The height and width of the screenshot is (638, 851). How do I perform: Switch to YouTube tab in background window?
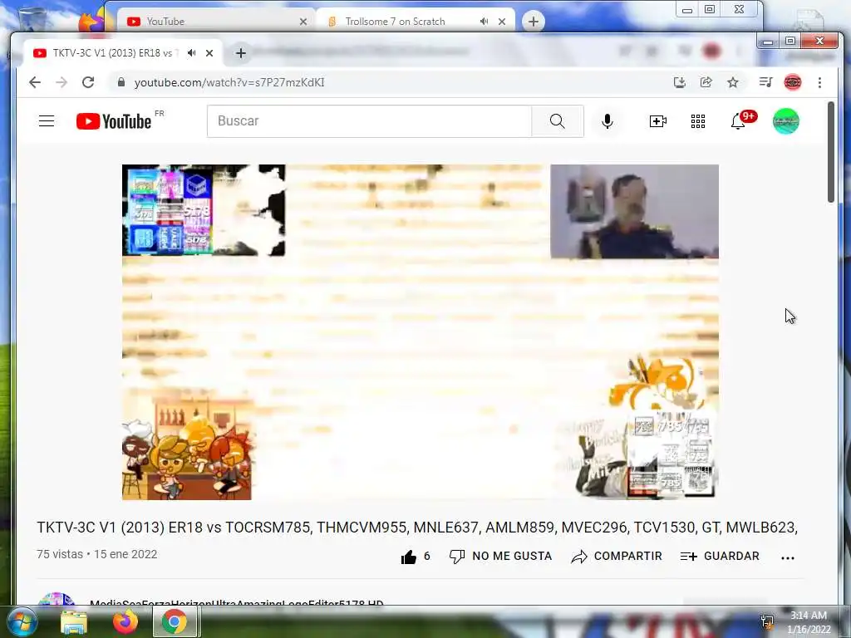pos(217,21)
